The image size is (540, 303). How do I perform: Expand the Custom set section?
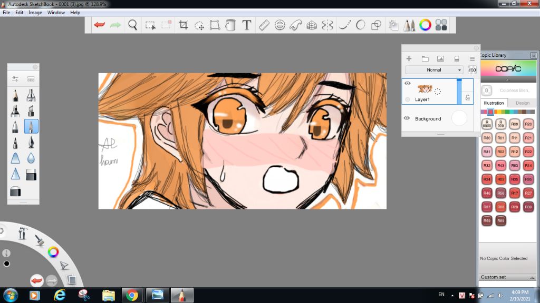point(507,277)
